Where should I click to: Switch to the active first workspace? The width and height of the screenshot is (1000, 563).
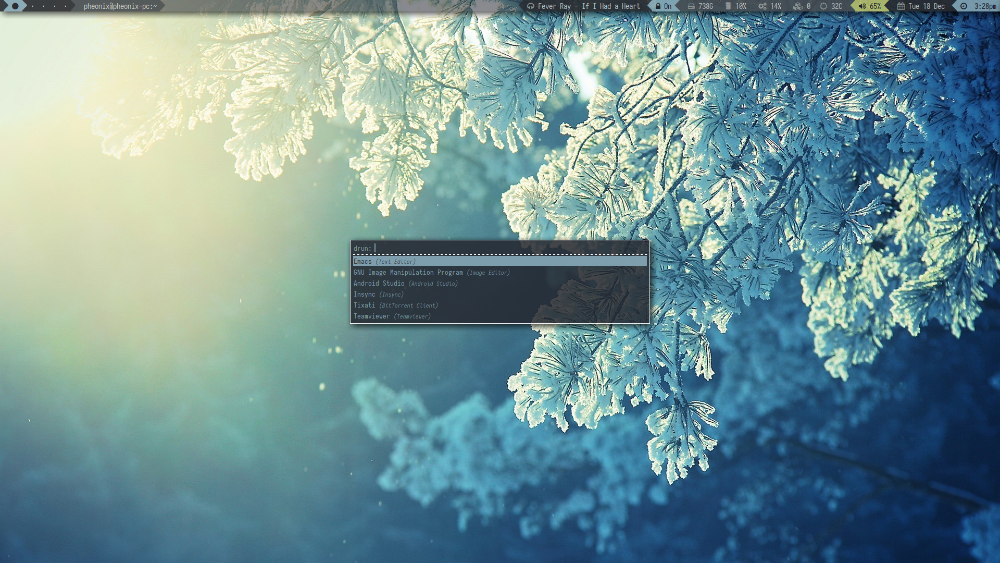click(15, 6)
